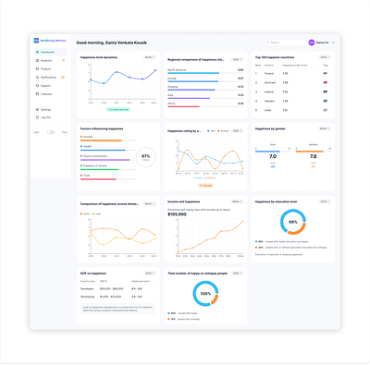
Task: Click the Developing row in GDP table
Action: 118,297
